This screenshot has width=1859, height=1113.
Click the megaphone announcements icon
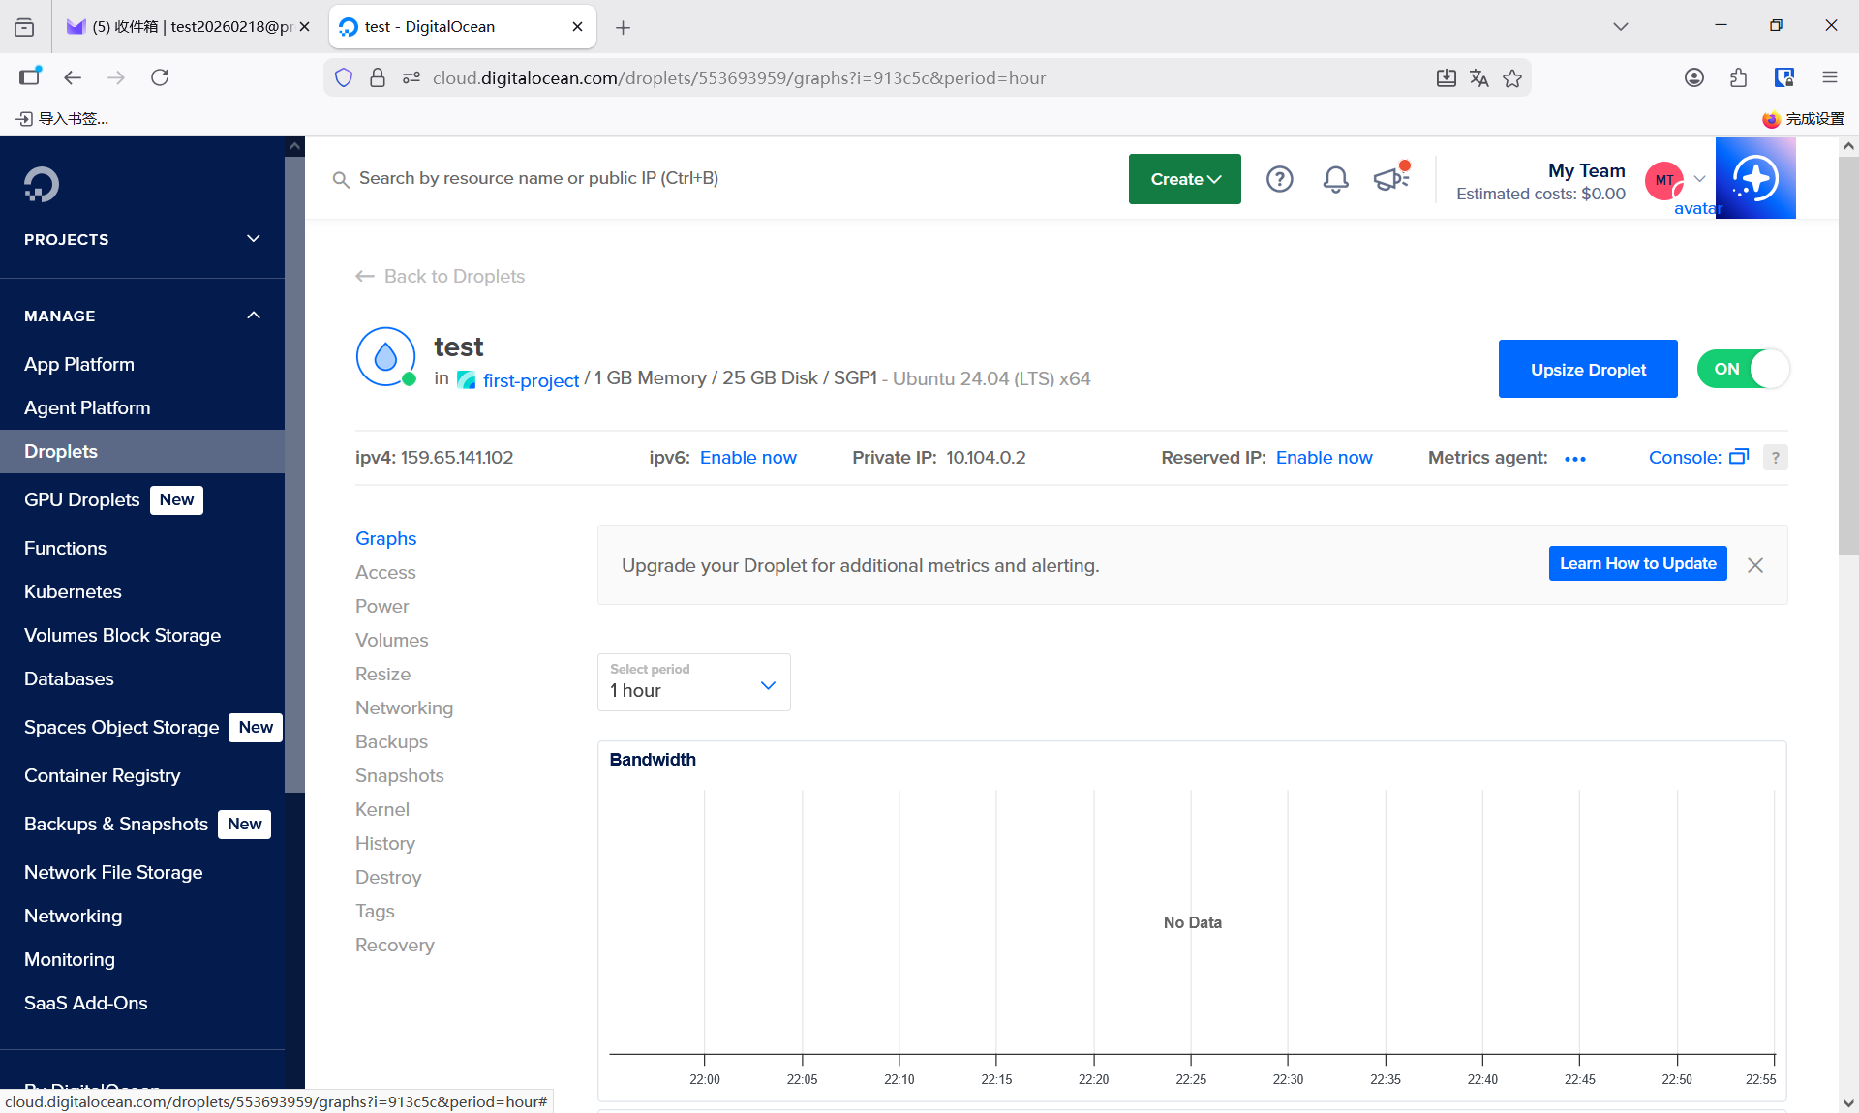1390,179
